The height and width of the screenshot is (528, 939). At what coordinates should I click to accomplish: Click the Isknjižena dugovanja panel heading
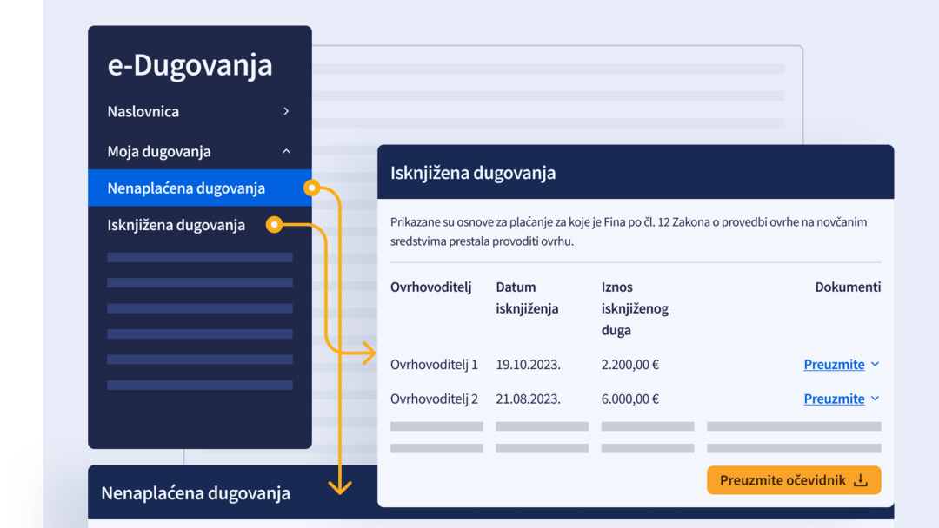tap(473, 173)
